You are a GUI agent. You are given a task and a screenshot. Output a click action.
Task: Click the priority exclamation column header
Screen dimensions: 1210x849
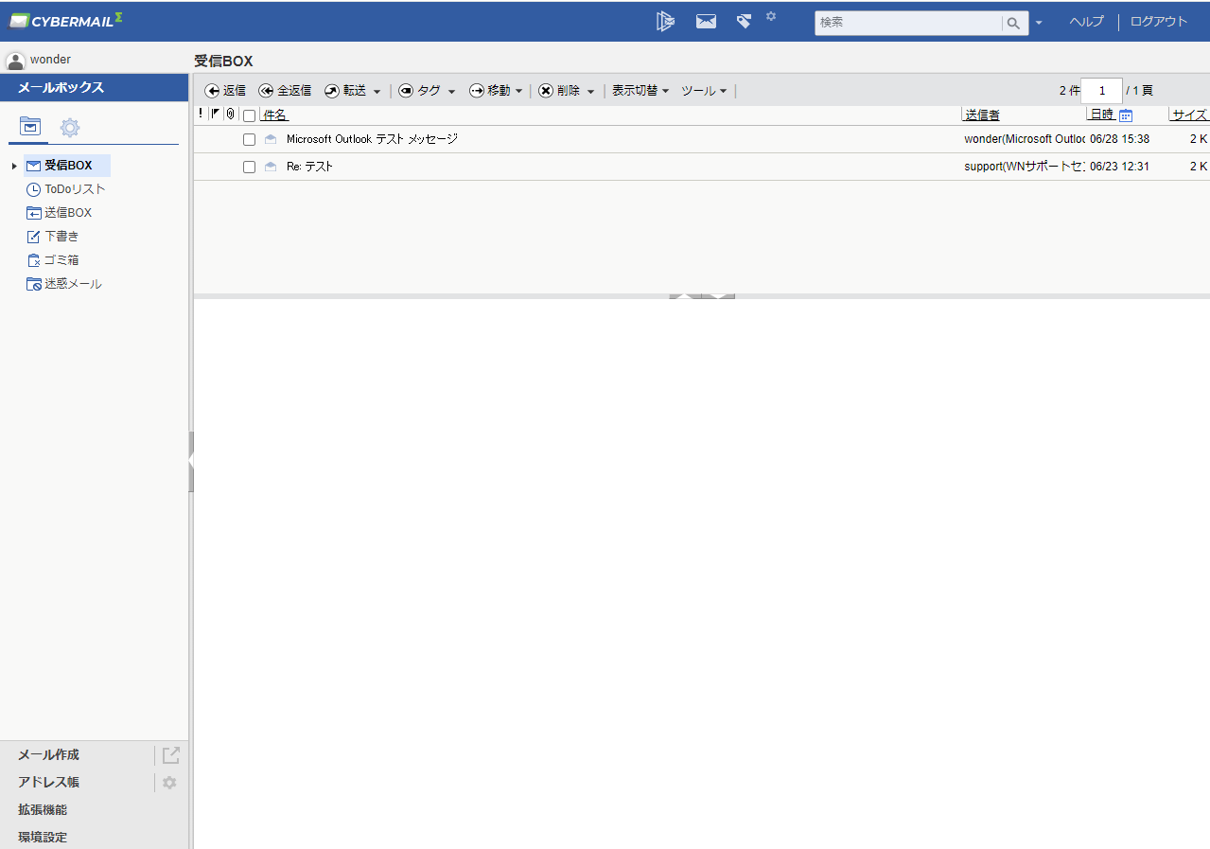tap(201, 114)
